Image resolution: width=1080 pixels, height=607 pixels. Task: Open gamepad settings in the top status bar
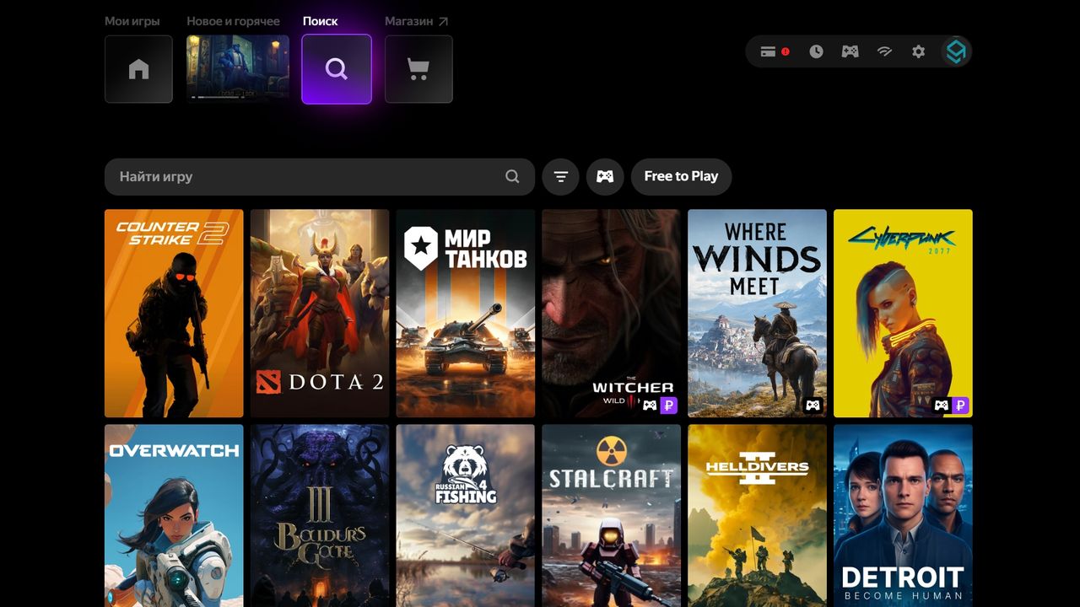click(850, 51)
